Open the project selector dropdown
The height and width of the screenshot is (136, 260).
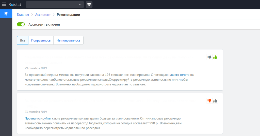point(55,5)
